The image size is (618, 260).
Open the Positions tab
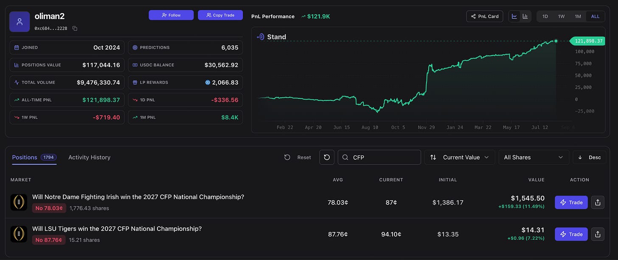point(34,157)
